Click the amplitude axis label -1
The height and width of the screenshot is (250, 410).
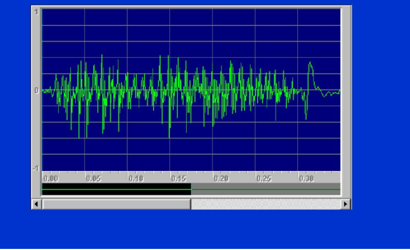[35, 168]
